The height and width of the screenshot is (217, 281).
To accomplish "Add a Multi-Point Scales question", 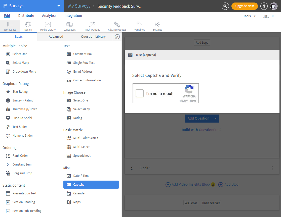I will pyautogui.click(x=82, y=138).
